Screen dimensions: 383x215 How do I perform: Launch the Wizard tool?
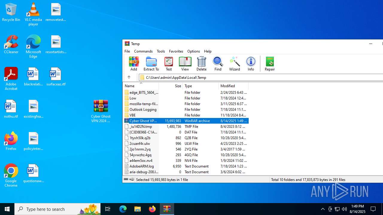pos(235,64)
